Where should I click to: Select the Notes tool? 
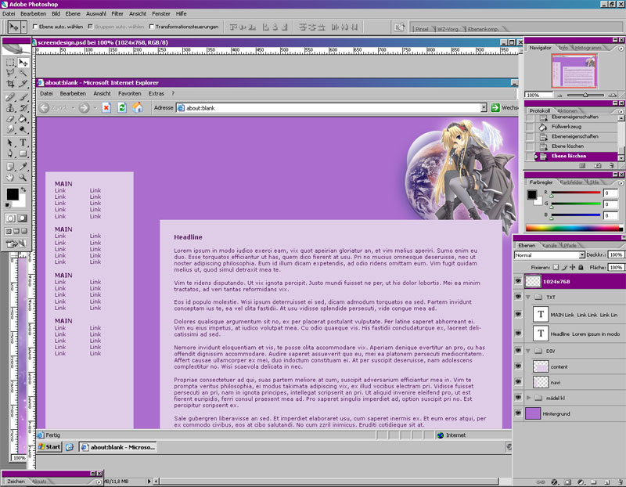tap(10, 167)
